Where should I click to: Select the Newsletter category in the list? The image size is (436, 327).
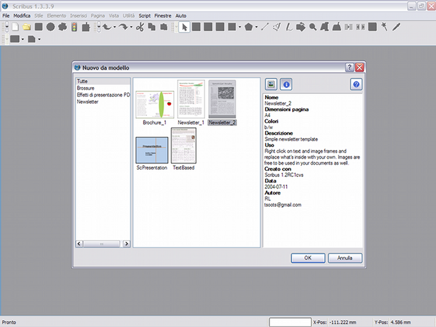103,102
